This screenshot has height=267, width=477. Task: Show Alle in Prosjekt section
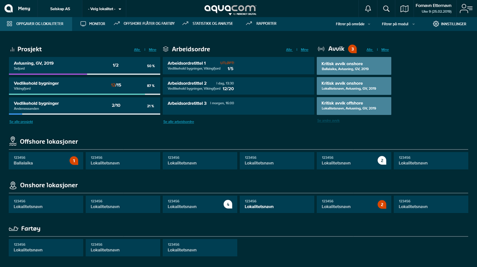pyautogui.click(x=137, y=49)
